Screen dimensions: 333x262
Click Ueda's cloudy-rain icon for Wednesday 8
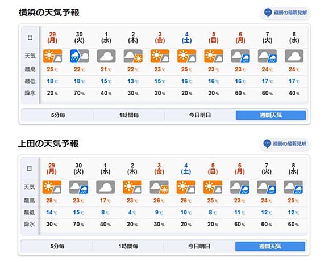[293, 187]
